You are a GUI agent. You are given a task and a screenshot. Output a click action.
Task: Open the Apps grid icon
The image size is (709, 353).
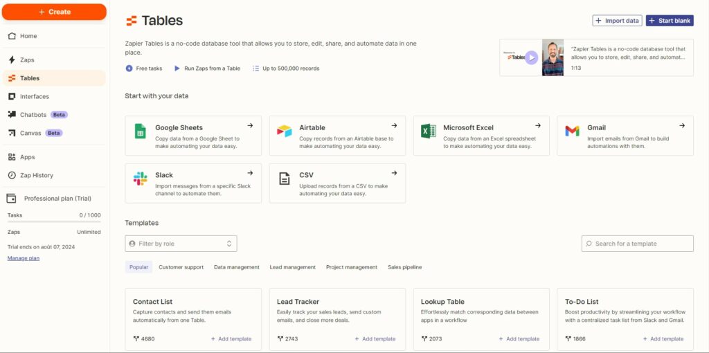click(12, 157)
